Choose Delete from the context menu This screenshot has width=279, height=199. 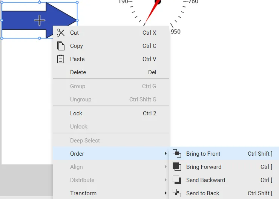pos(78,72)
